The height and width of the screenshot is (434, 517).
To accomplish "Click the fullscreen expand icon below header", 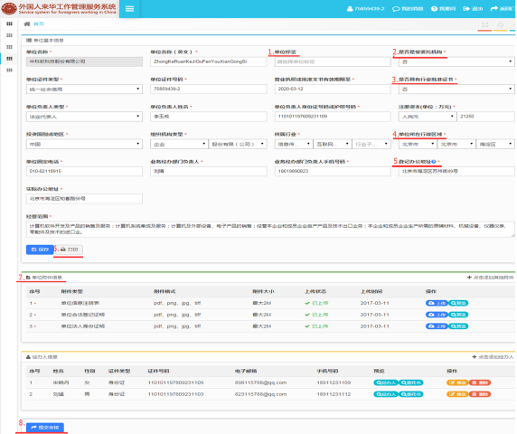I will [484, 24].
